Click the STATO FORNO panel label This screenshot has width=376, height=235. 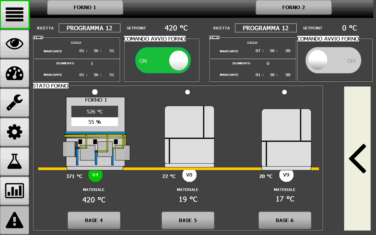51,86
